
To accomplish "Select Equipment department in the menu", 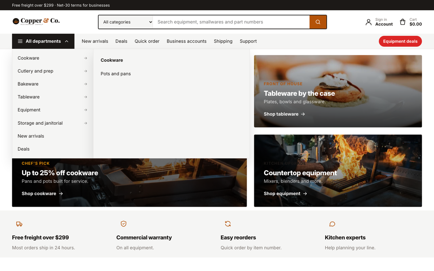I will (53, 110).
